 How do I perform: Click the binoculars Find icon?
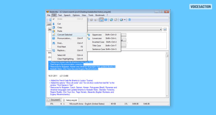point(54,43)
